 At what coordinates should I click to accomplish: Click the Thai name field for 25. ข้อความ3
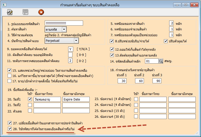(153, 111)
